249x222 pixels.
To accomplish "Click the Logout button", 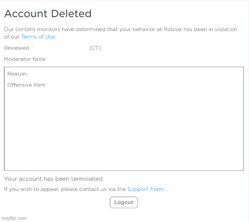I will click(124, 202).
